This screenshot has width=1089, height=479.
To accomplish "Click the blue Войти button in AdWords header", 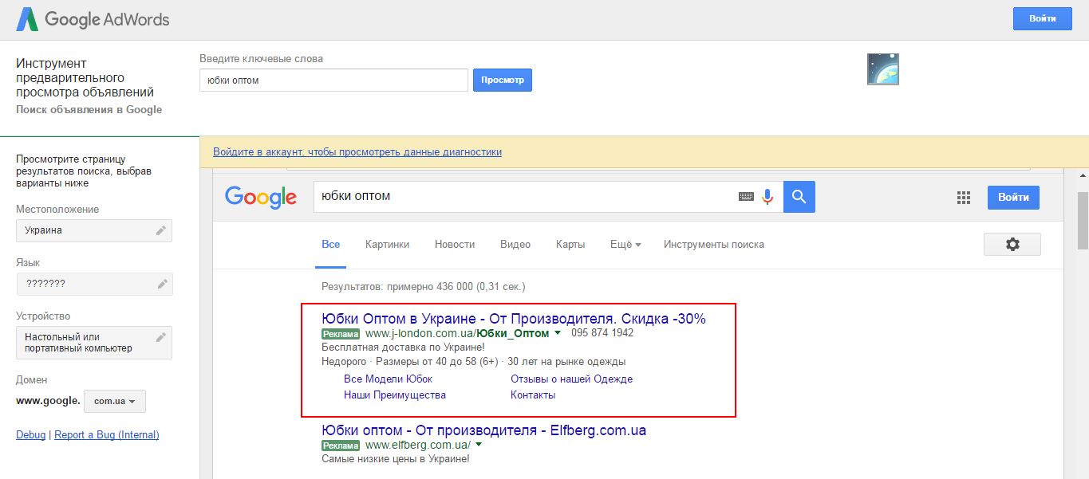I will tap(1042, 18).
